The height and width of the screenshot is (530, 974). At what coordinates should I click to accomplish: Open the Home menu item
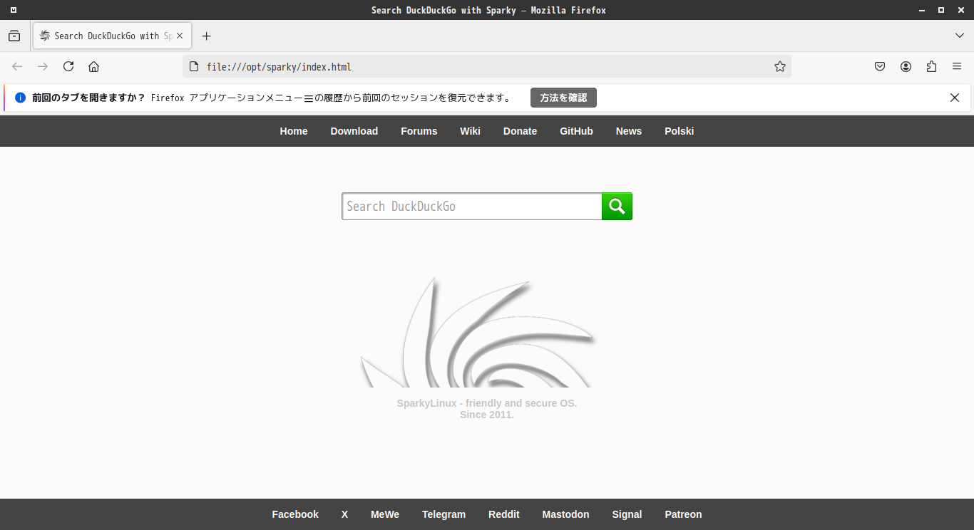294,131
